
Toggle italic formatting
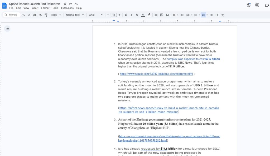pyautogui.click(x=131, y=15)
